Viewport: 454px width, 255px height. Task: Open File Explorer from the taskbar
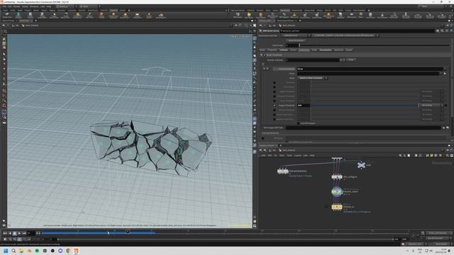(21, 251)
